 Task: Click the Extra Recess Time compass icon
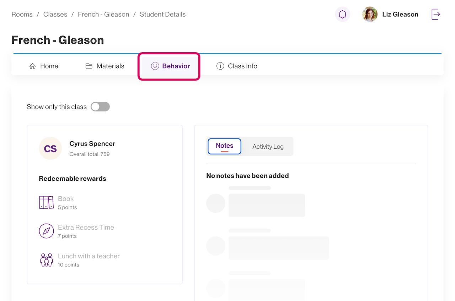click(46, 231)
